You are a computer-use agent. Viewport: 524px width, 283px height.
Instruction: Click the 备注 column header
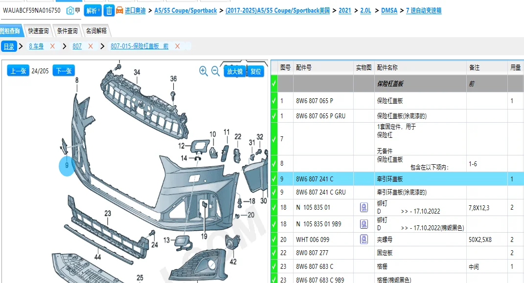[x=474, y=68]
